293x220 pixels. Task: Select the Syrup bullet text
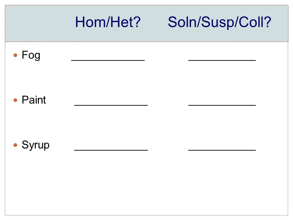(35, 145)
